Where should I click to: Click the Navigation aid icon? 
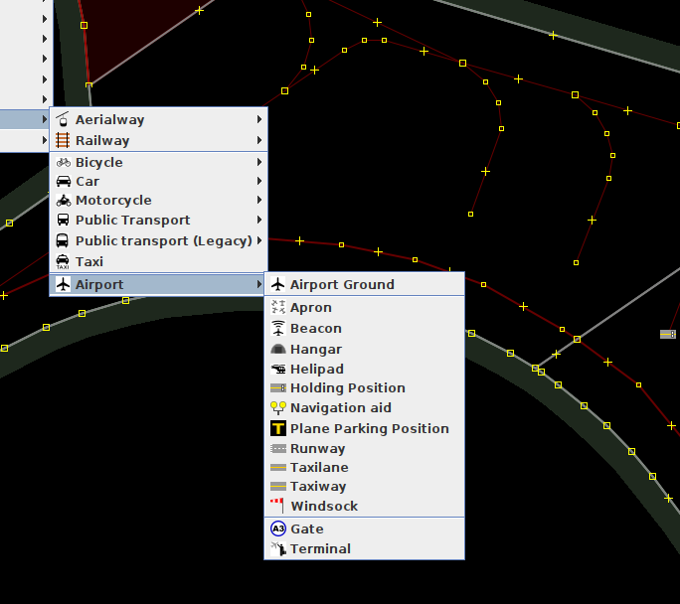click(x=278, y=407)
